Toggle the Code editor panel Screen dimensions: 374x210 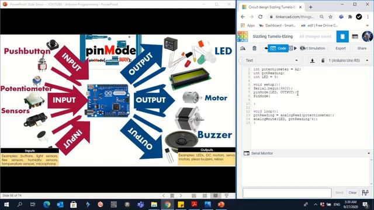click(278, 48)
